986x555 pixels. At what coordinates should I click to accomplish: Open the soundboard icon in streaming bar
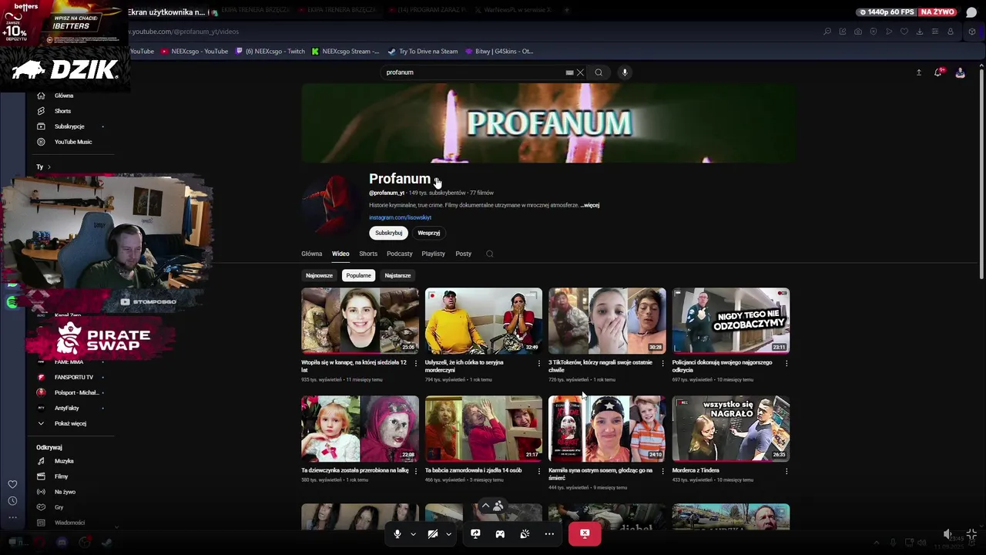click(x=525, y=533)
